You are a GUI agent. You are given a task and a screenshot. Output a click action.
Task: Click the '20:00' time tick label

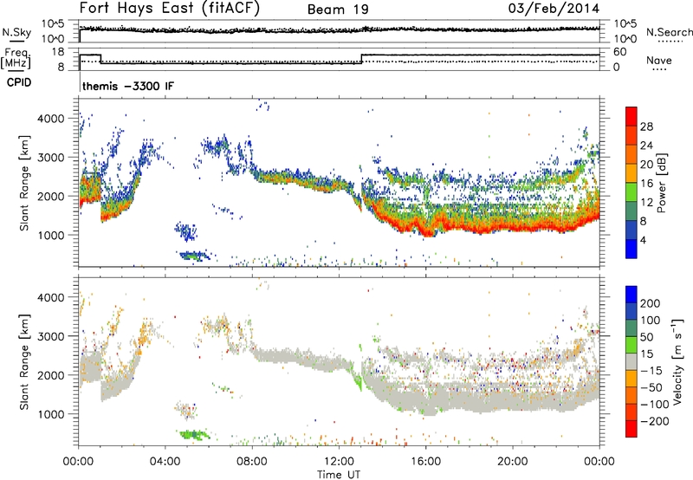point(512,462)
